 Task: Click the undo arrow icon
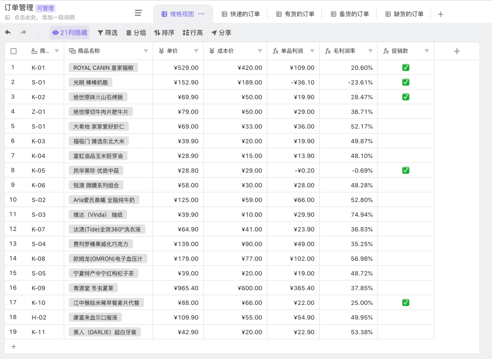click(x=8, y=33)
